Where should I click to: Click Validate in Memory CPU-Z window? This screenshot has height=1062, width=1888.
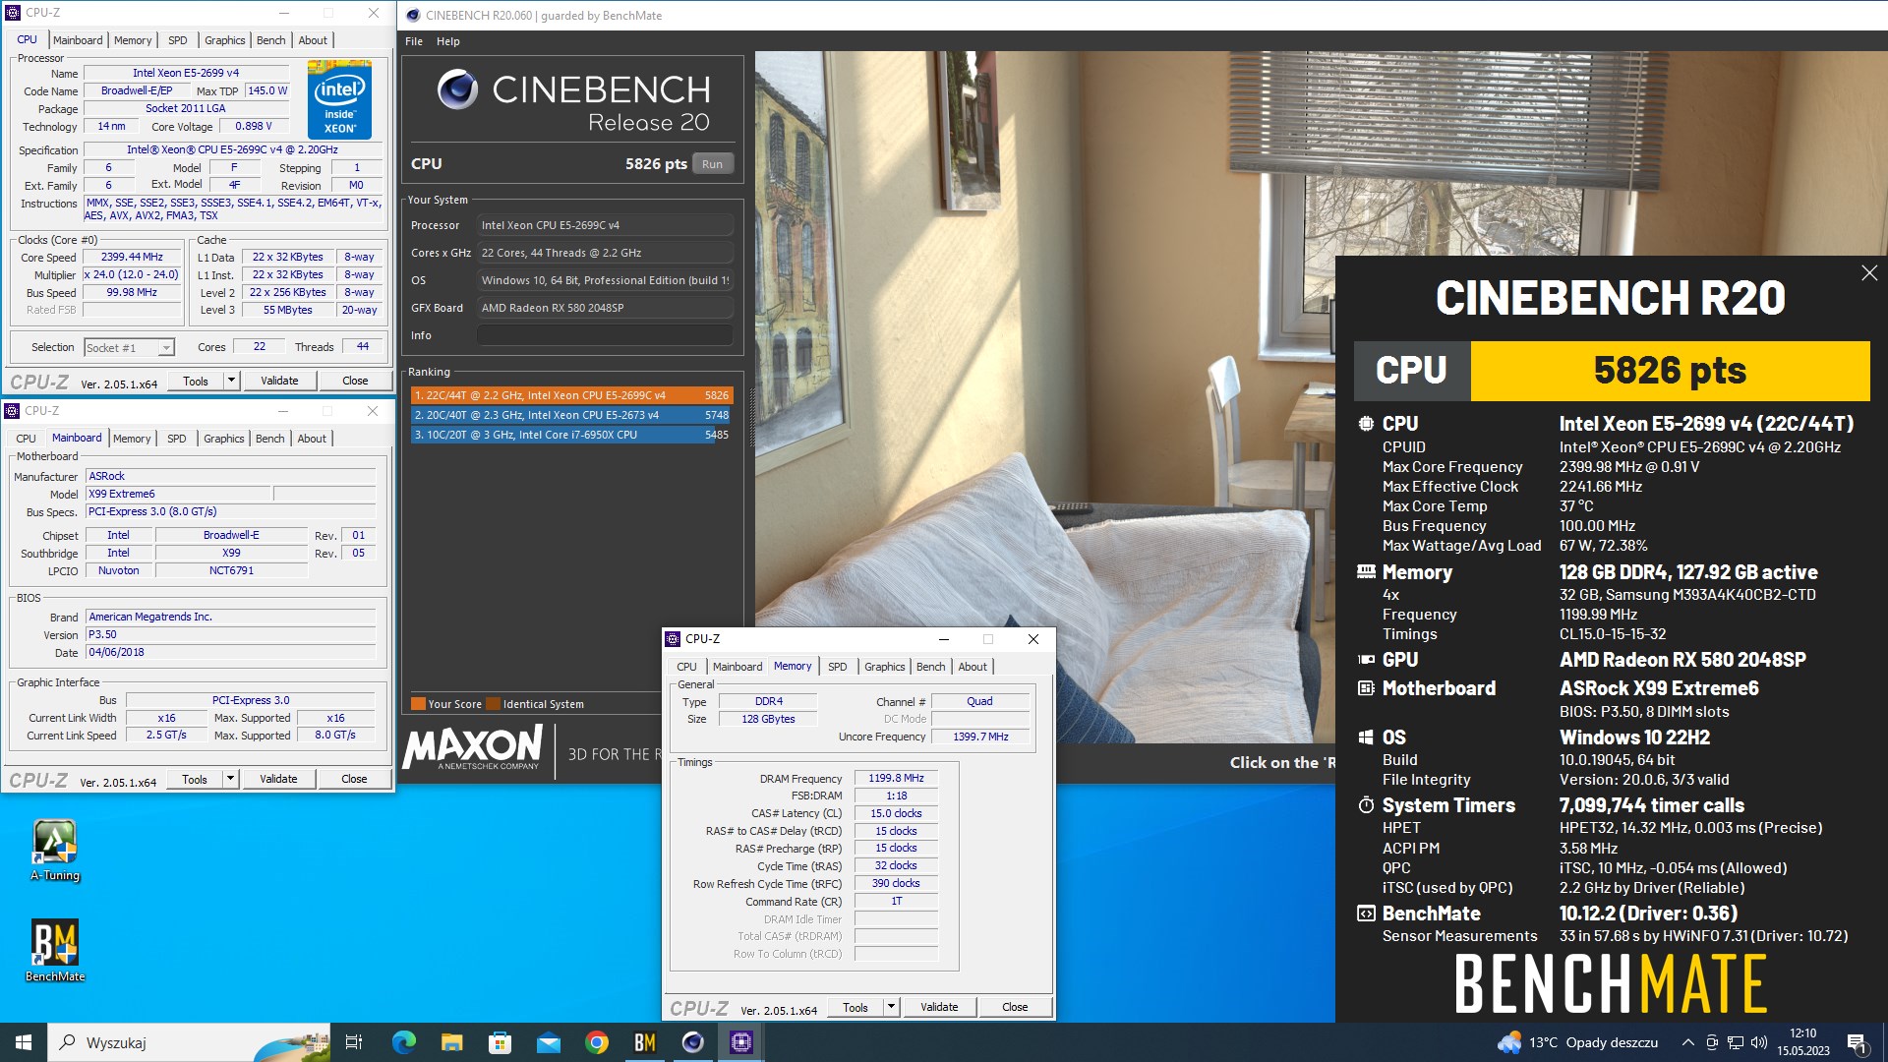[939, 1007]
